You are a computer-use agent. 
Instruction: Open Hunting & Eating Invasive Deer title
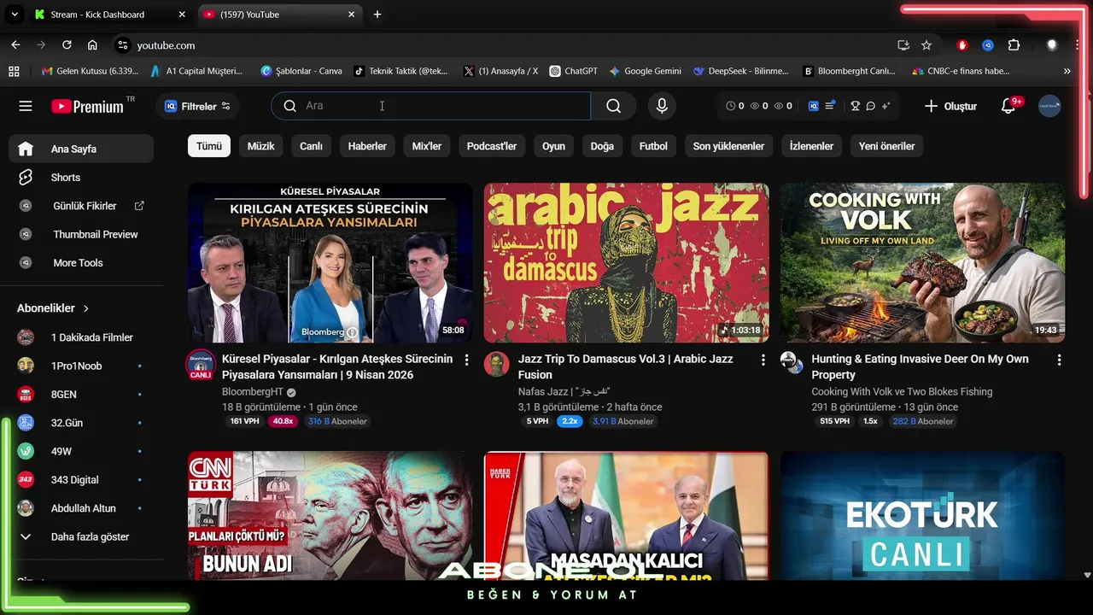pyautogui.click(x=920, y=366)
